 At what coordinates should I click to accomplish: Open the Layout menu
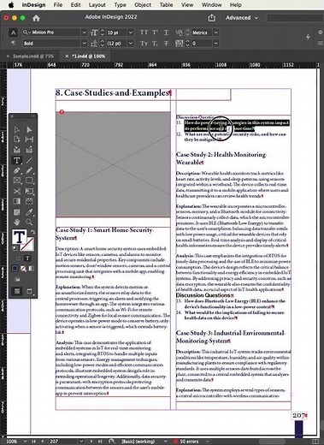(x=97, y=5)
